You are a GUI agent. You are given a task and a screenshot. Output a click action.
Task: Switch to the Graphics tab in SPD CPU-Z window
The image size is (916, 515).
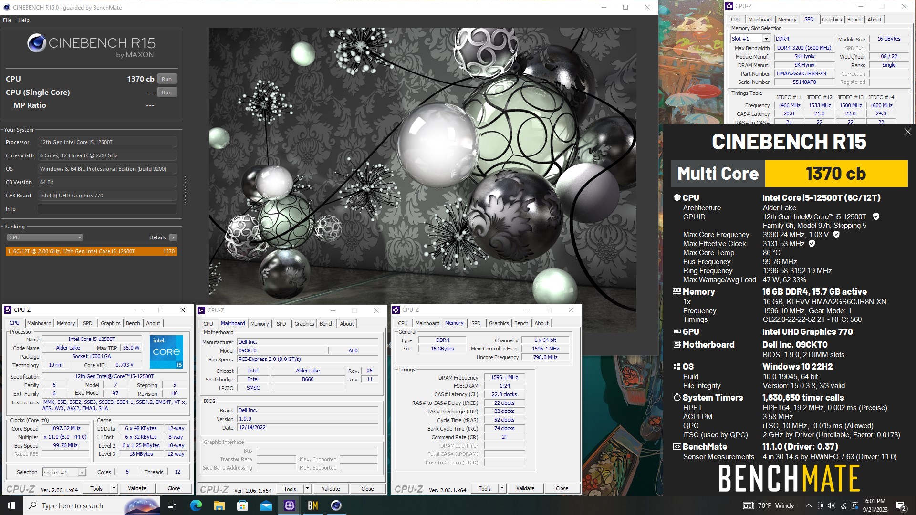point(832,20)
